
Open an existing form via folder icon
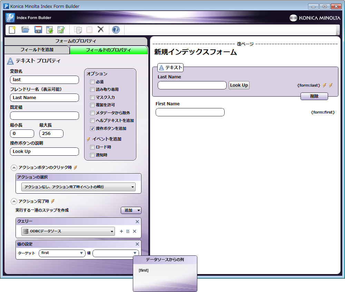point(25,29)
